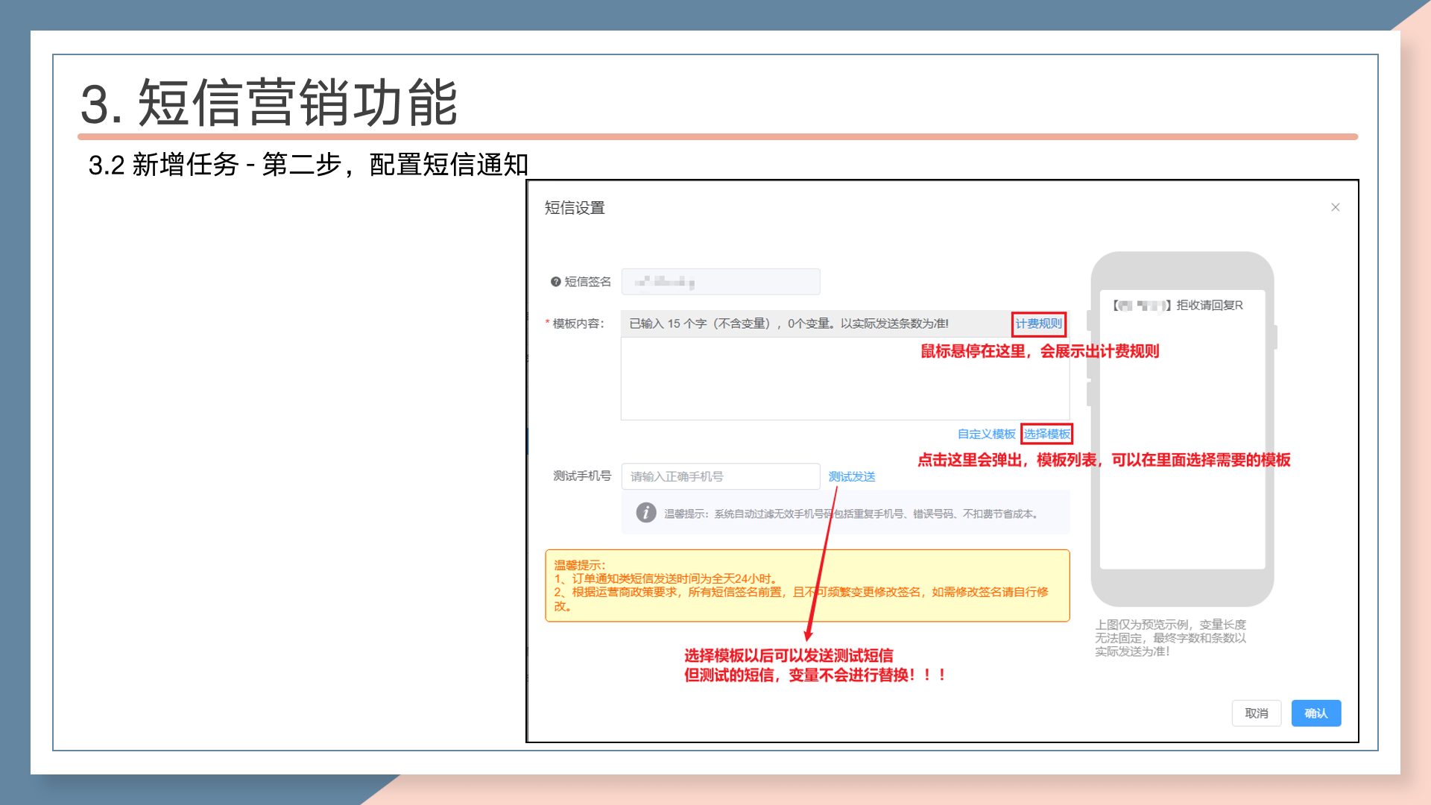
Task: Click the 短信签名 input field
Action: 720,282
